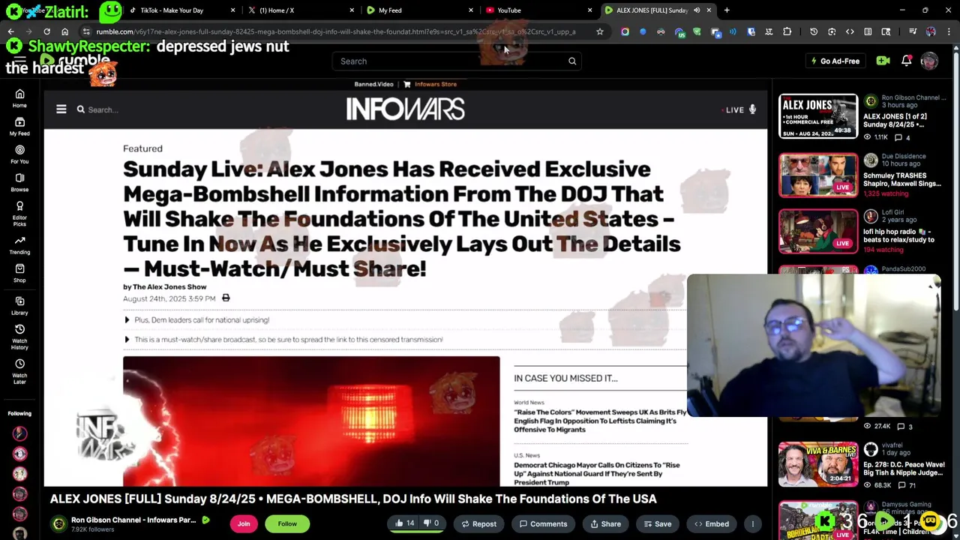The image size is (960, 540).
Task: Open Library in Rumble sidebar
Action: (x=19, y=305)
